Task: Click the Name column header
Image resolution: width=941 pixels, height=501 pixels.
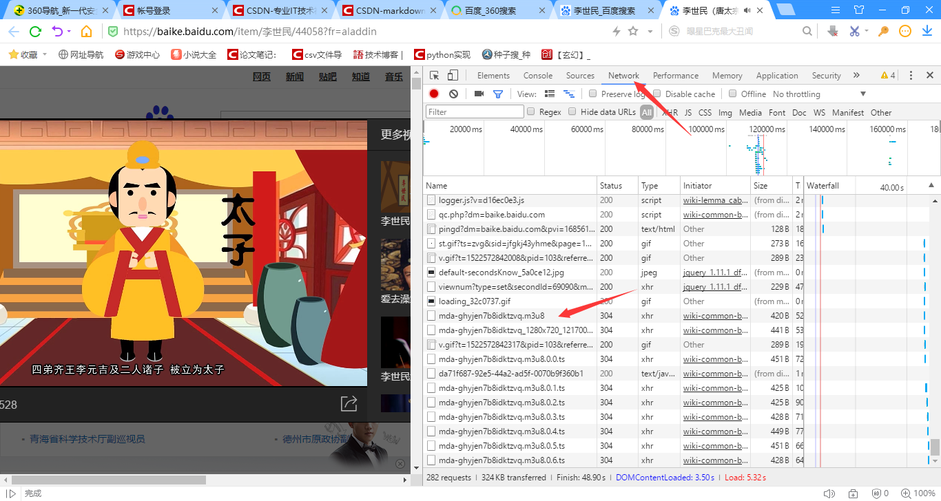Action: 510,186
